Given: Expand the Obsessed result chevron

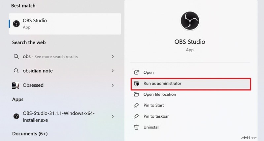Looking at the screenshot, I should (113, 85).
